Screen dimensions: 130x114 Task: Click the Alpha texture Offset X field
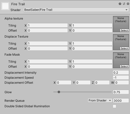click(x=48, y=30)
